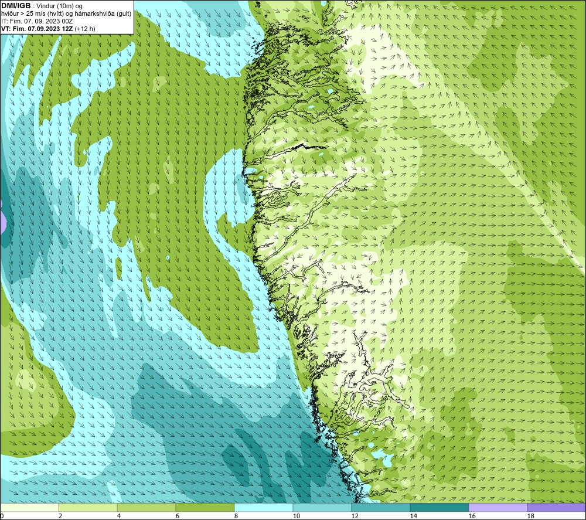
Task: Click the 'VT: Fim. 07.09.2023 12Z' line
Action: 37,29
